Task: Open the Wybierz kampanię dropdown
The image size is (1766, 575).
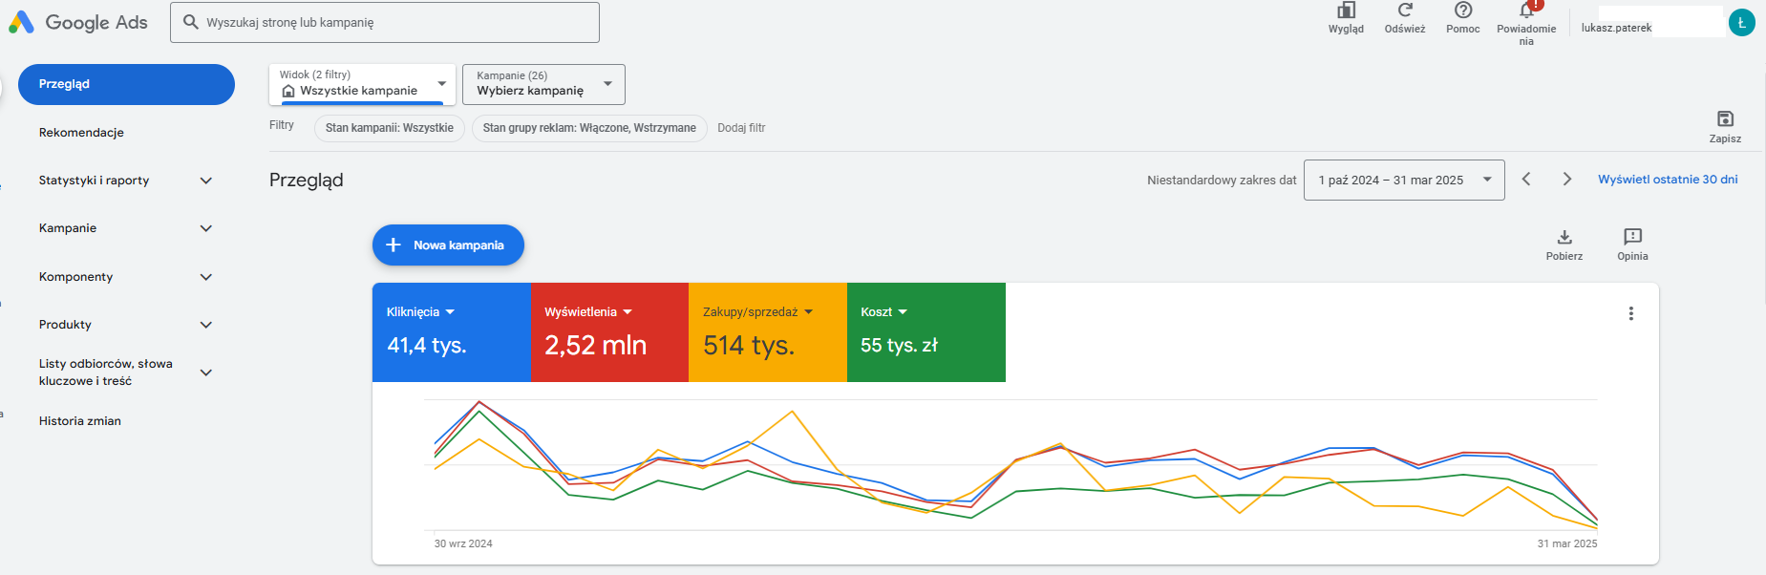Action: (x=543, y=84)
